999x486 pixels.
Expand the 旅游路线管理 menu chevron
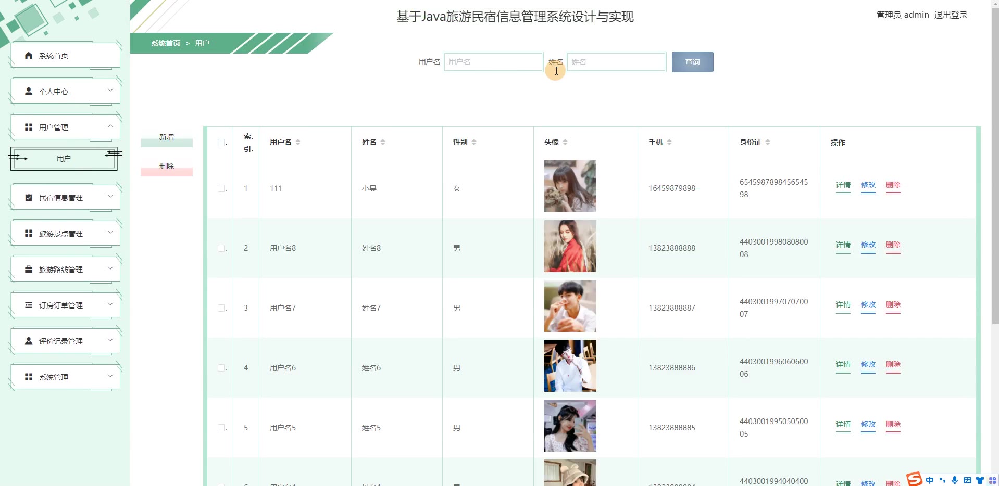(110, 268)
